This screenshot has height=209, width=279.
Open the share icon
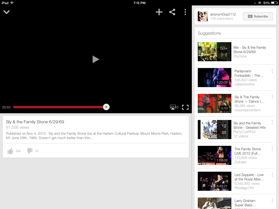coord(172,12)
